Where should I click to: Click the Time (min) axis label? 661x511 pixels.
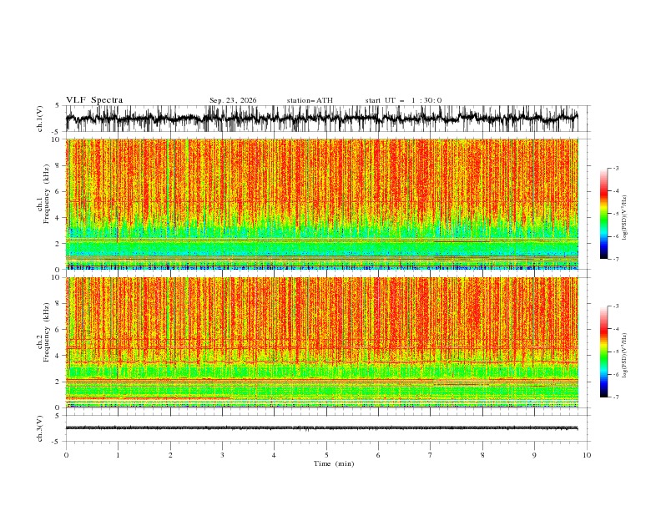click(x=334, y=463)
